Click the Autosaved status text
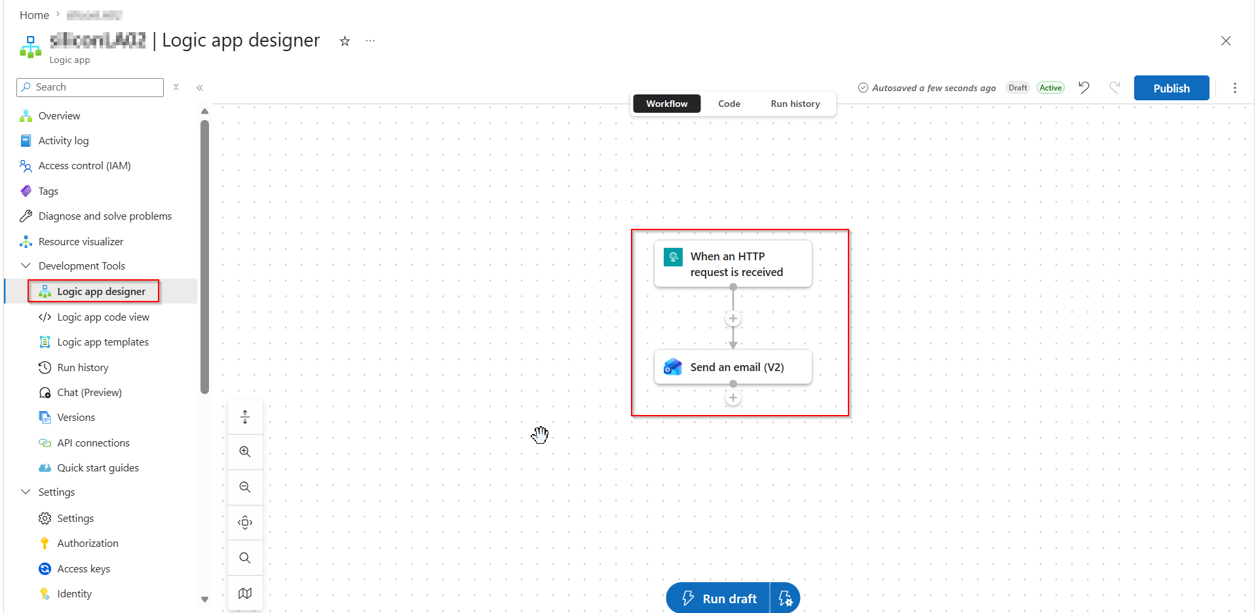Viewport: 1258px width, 613px height. (934, 88)
